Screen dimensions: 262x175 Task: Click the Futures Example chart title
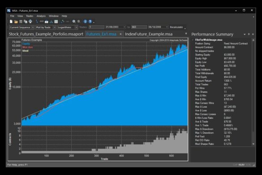[32, 40]
